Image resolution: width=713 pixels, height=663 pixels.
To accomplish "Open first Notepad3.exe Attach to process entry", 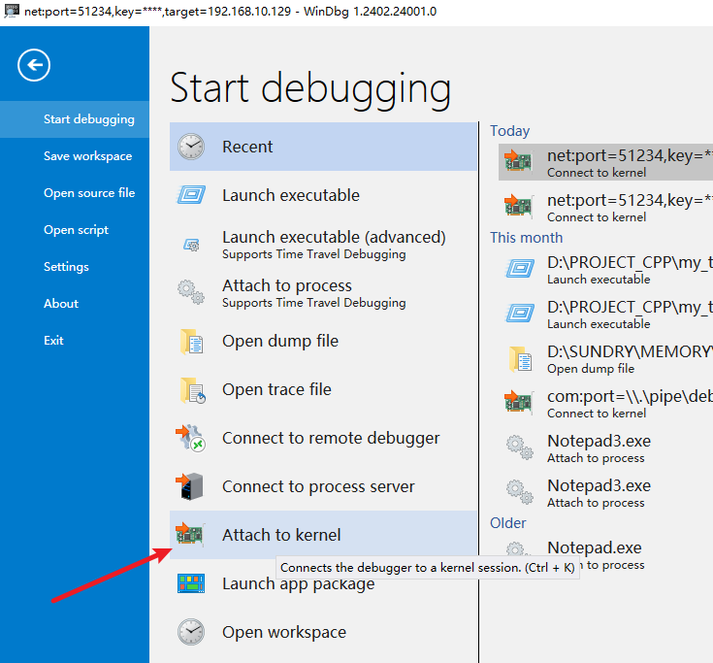I will click(x=605, y=448).
